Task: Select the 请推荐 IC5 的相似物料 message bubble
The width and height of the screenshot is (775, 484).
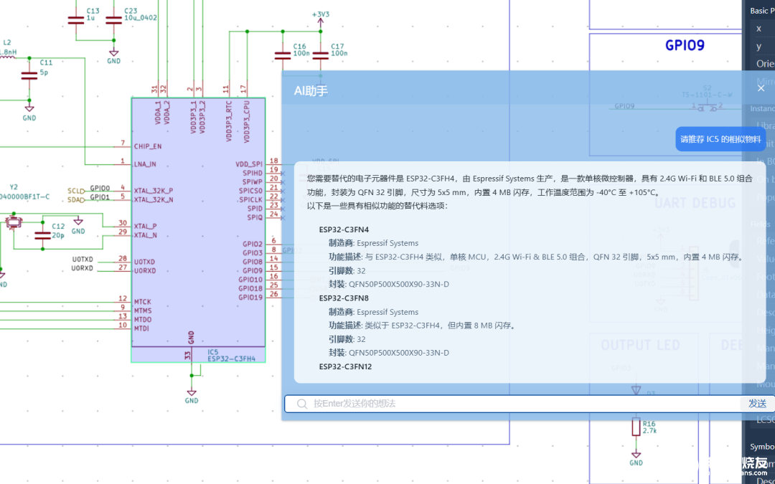Action: [720, 139]
